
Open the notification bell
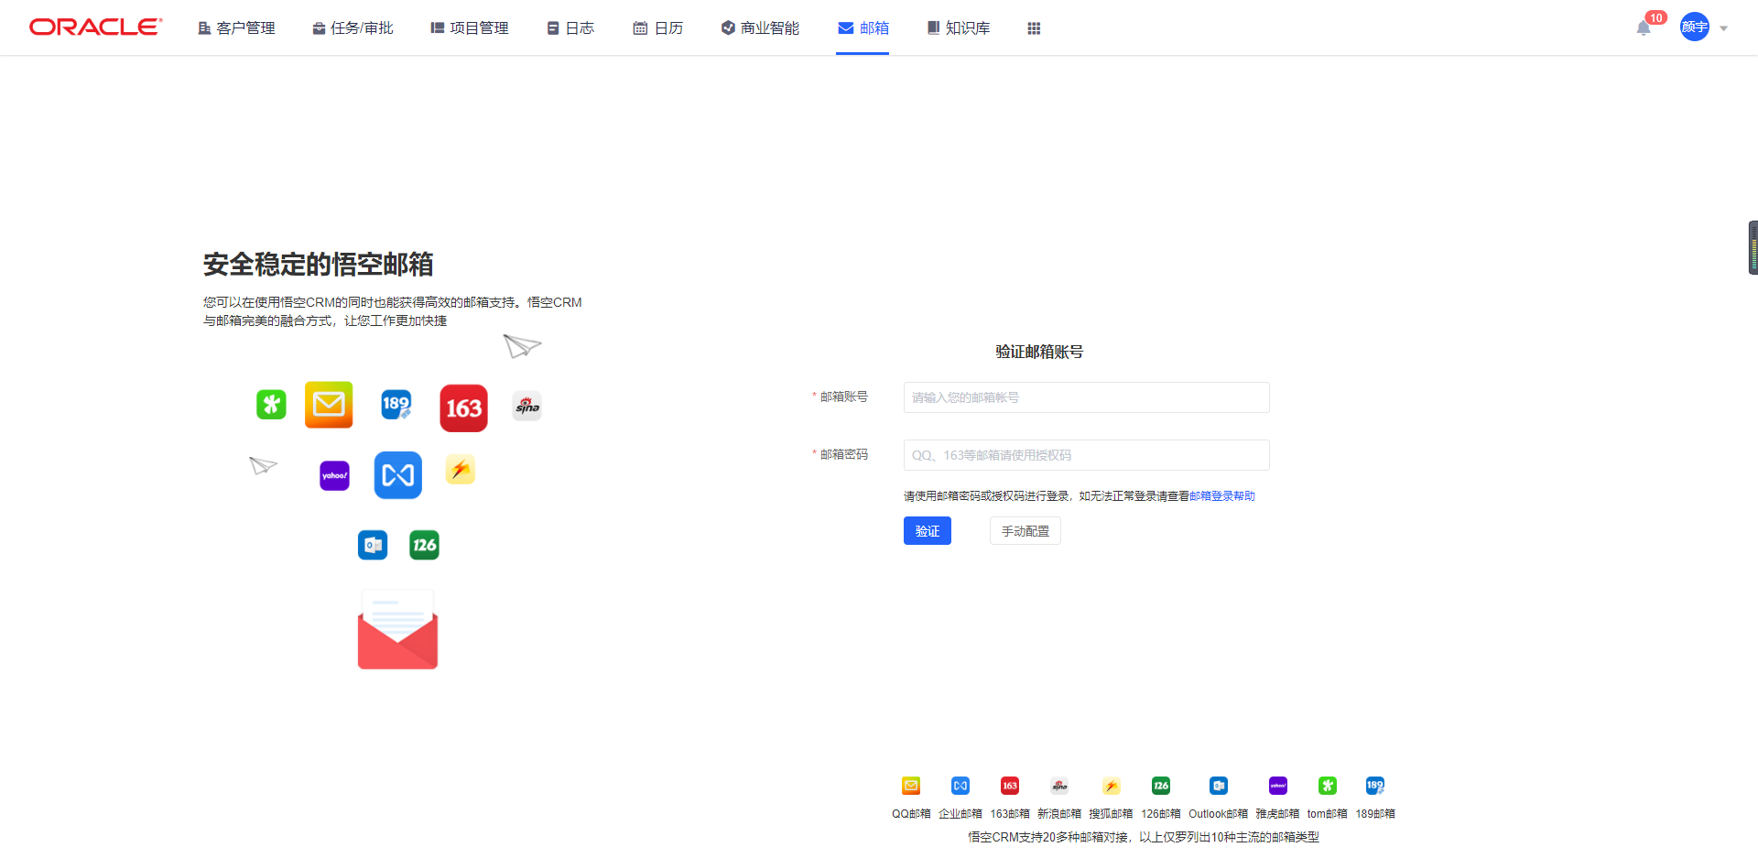(x=1644, y=28)
